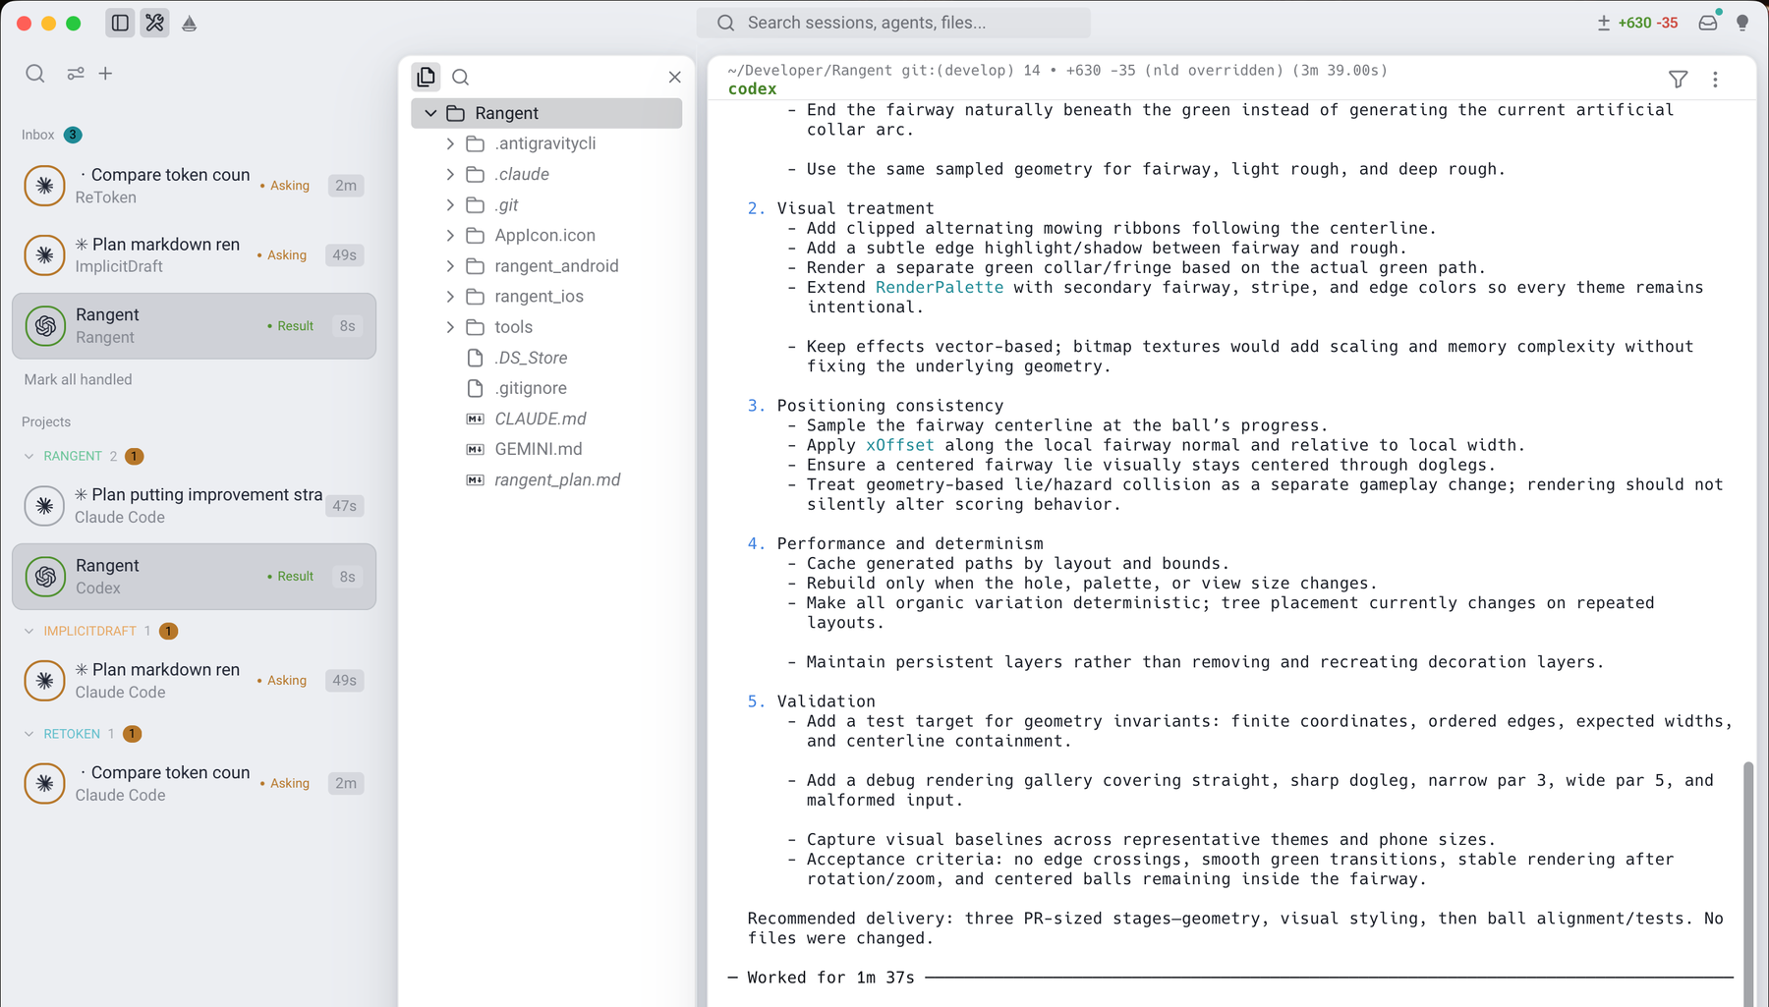The width and height of the screenshot is (1769, 1007).
Task: Open the inbox tray icon at top right
Action: [x=1708, y=23]
